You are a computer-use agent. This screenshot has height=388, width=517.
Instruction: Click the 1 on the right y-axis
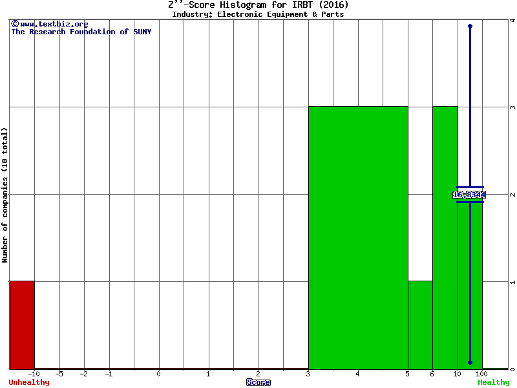(512, 282)
